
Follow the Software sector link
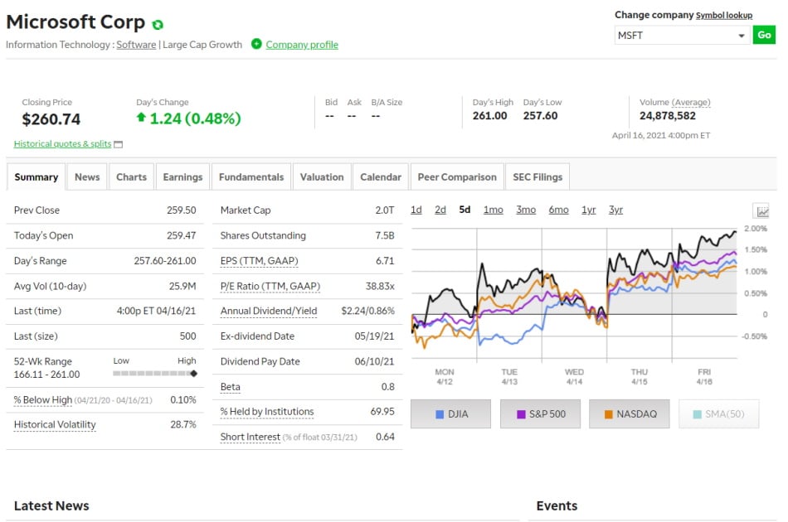point(136,45)
